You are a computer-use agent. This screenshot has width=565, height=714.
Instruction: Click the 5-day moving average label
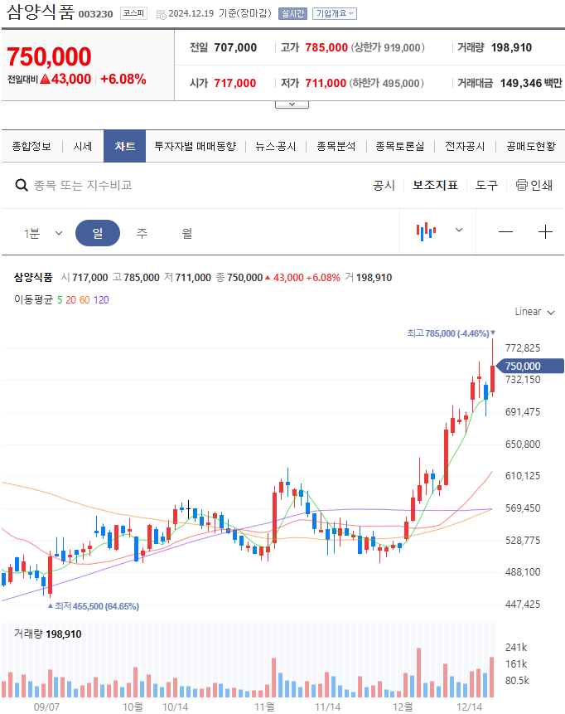point(60,300)
